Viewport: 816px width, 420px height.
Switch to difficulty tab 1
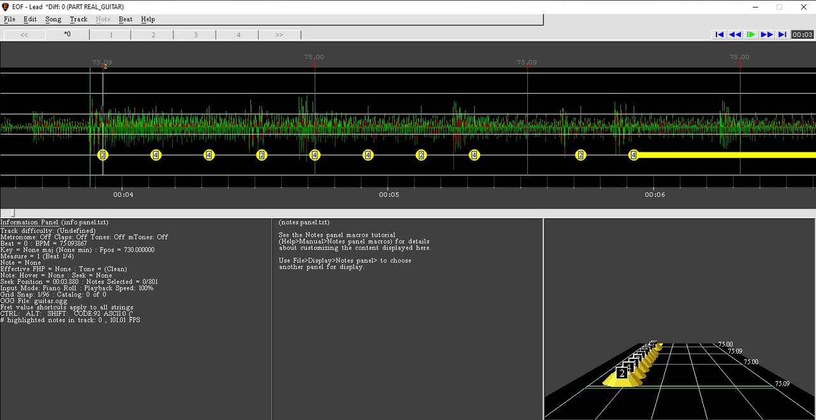[110, 34]
